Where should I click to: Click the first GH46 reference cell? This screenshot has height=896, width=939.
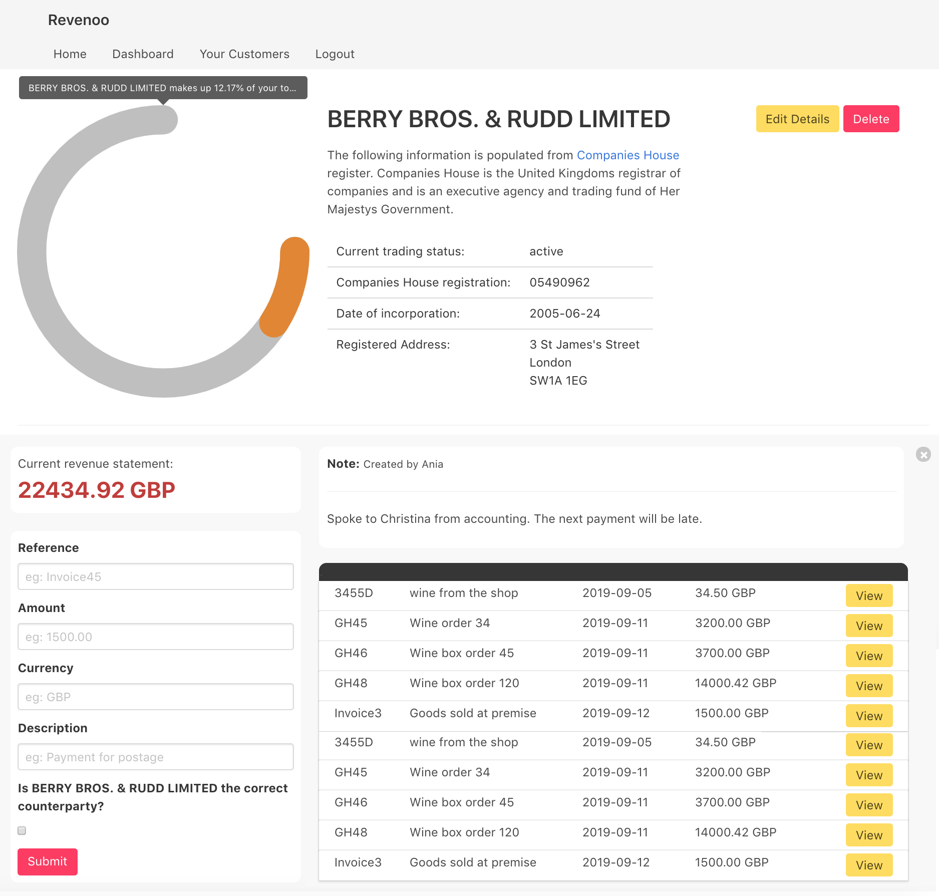click(x=351, y=653)
